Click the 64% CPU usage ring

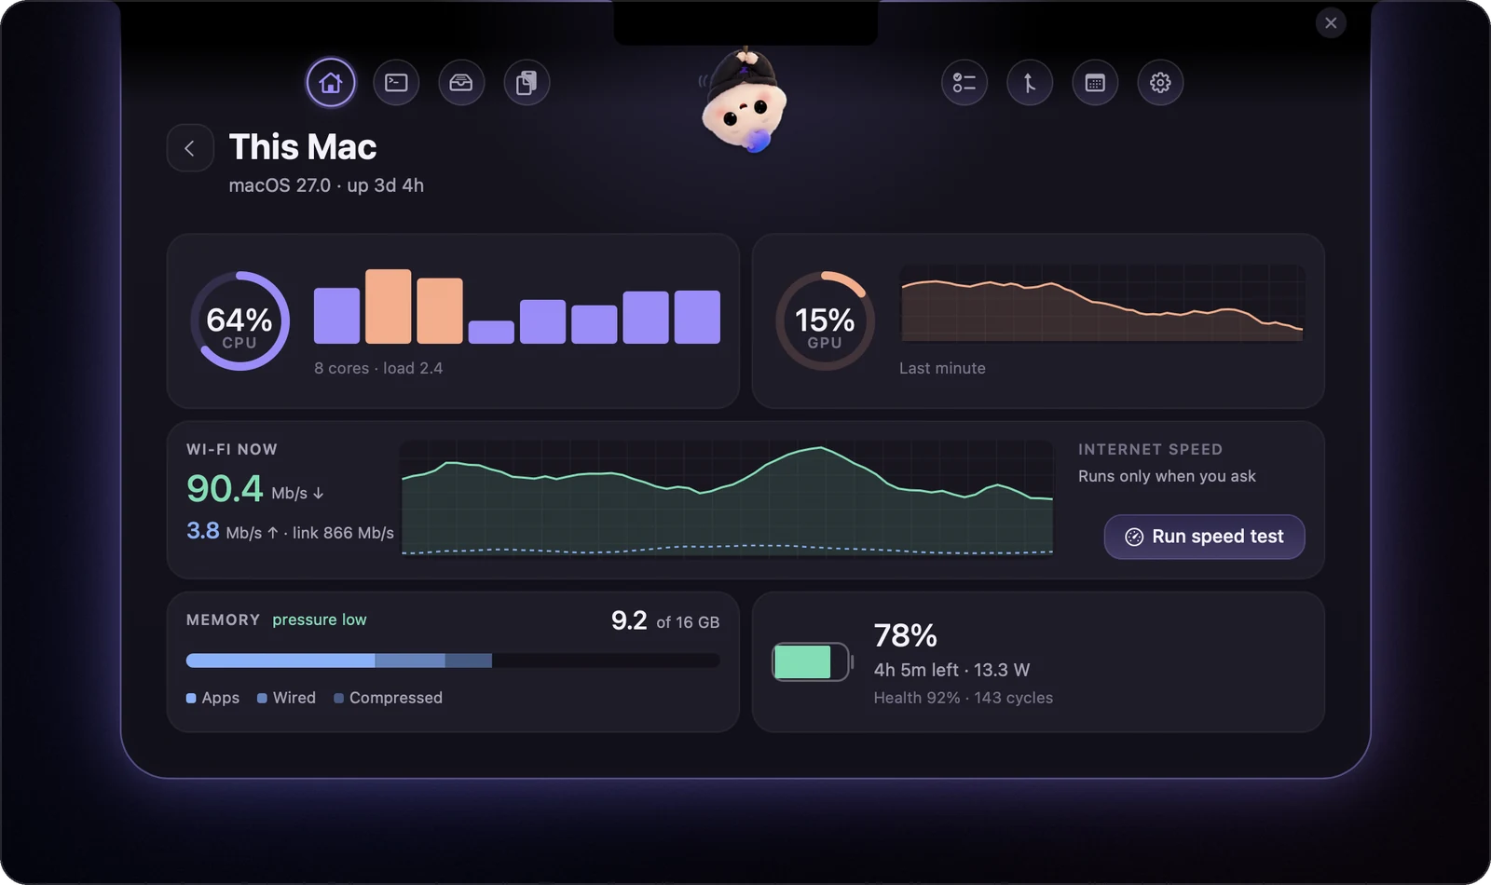[x=239, y=320]
